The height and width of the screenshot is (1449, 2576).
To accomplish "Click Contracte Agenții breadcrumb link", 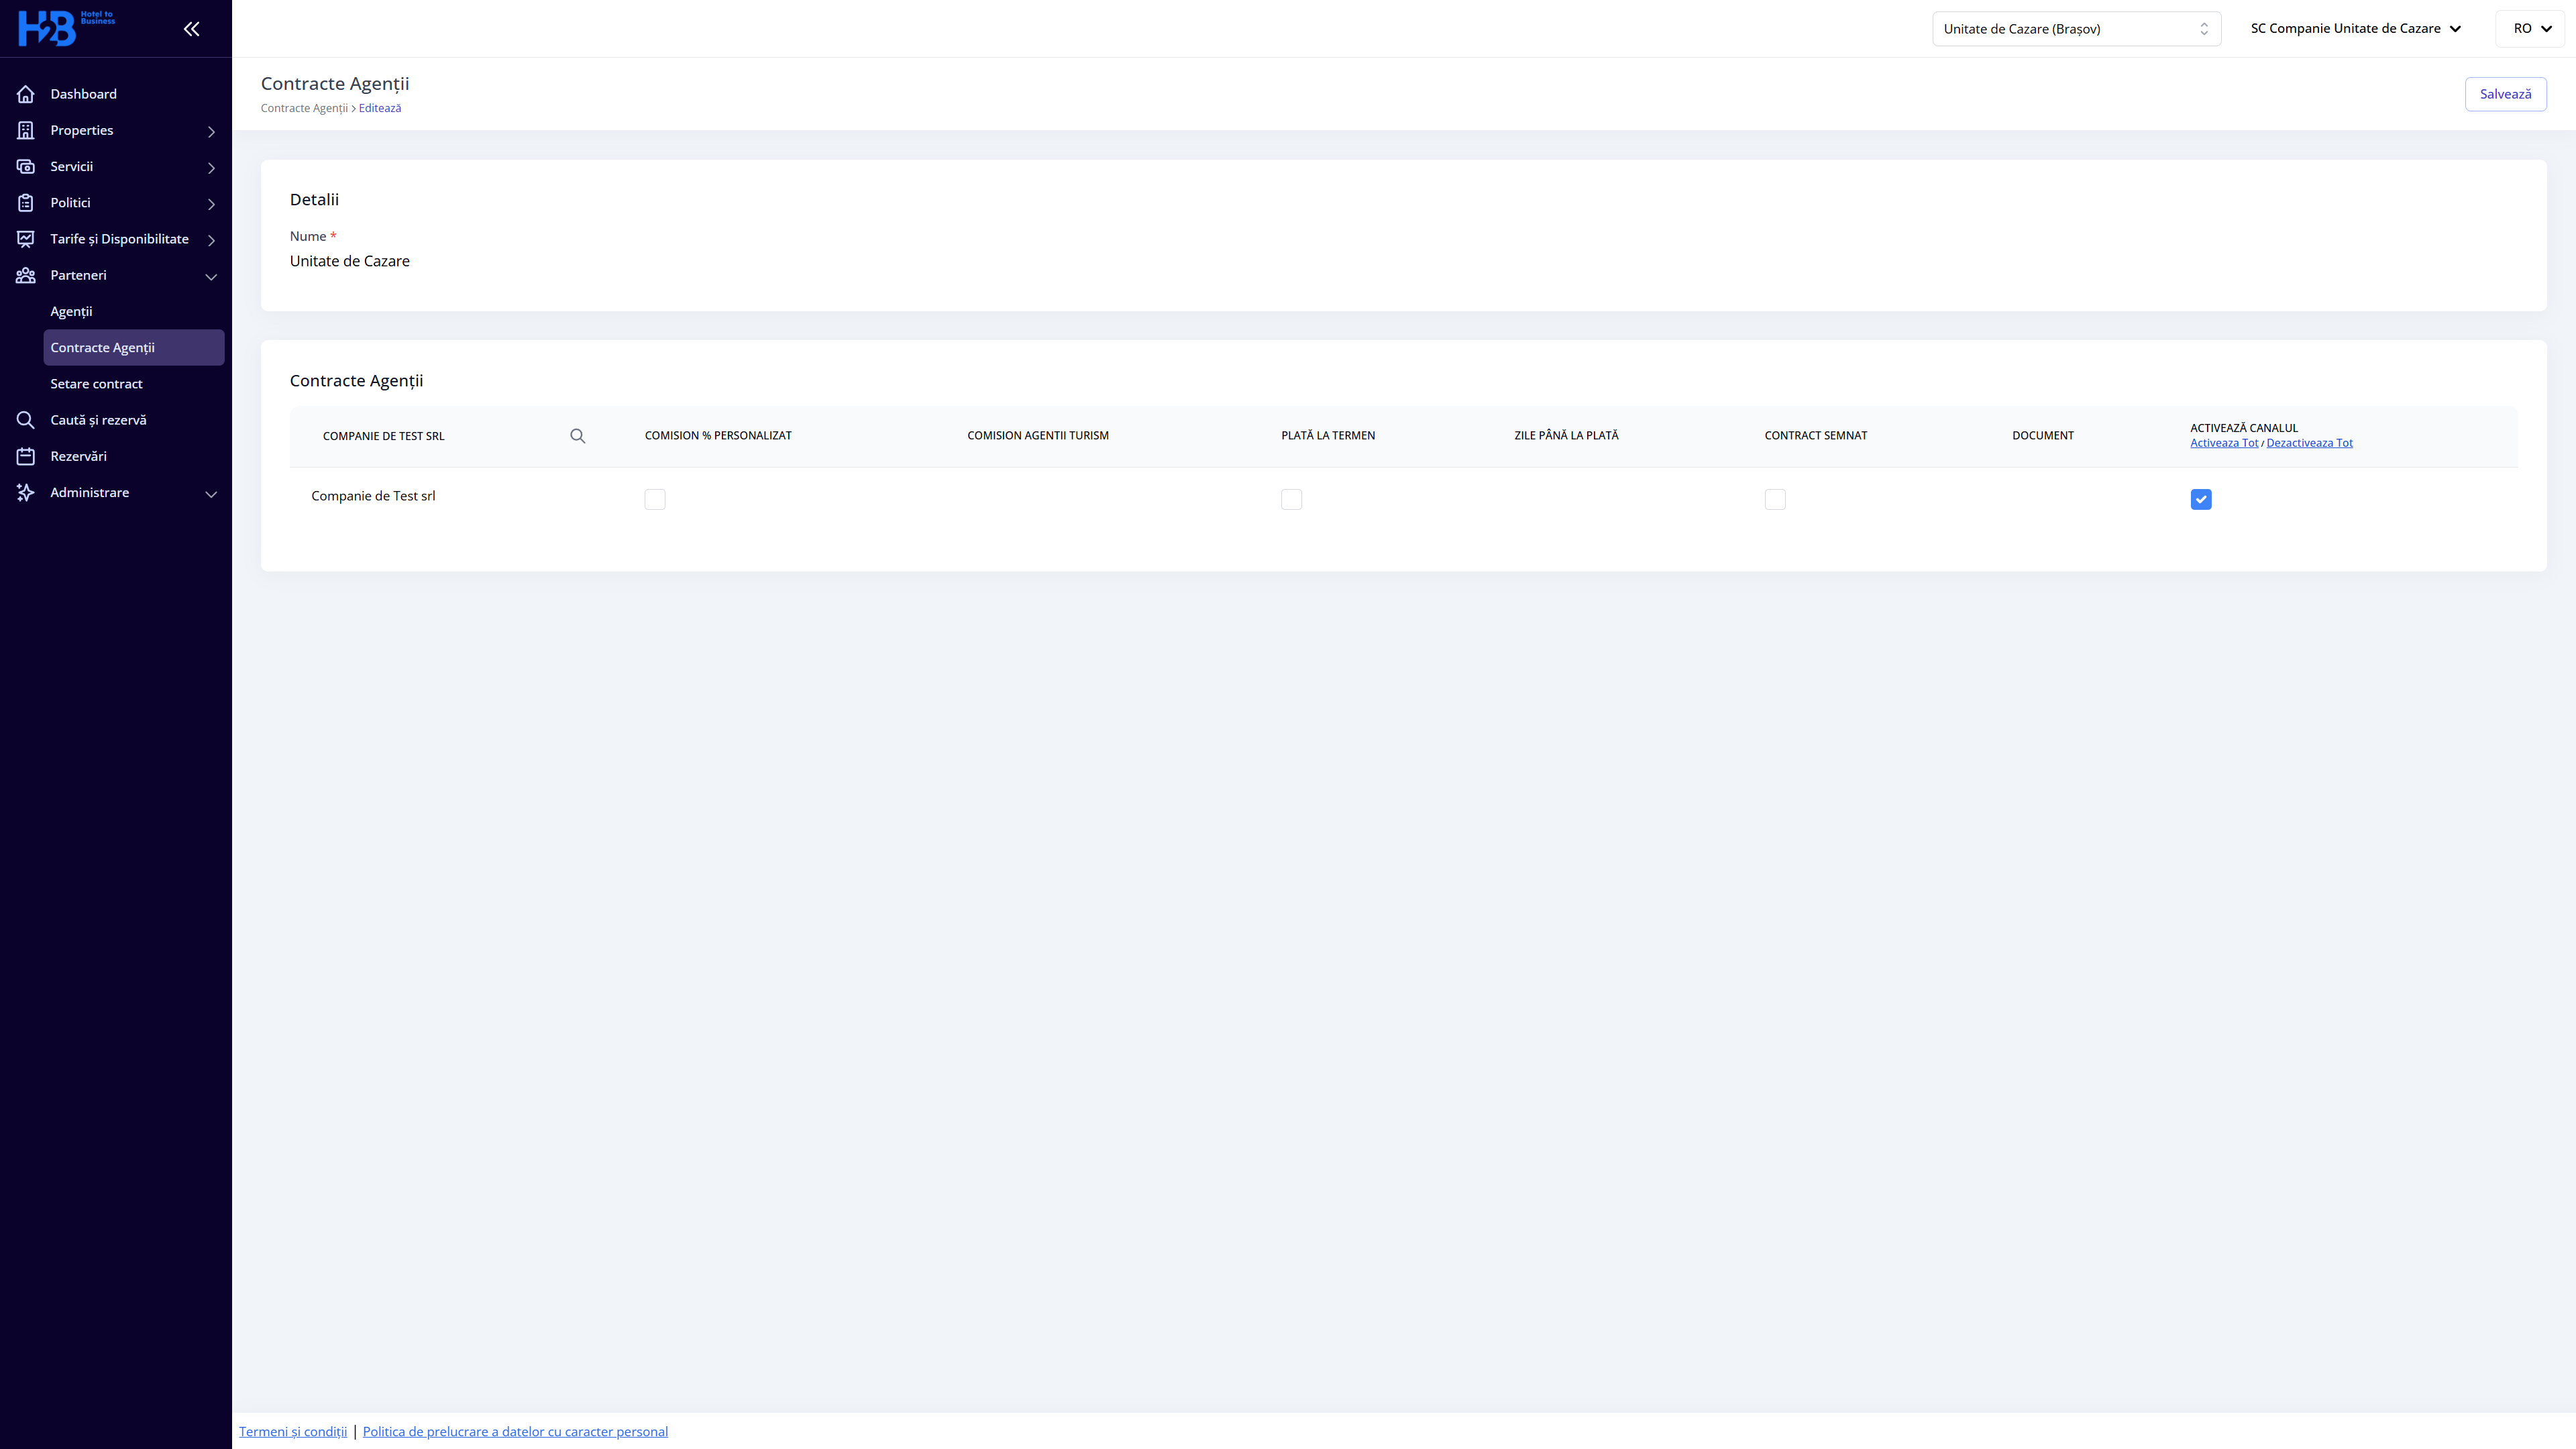I will [x=304, y=108].
